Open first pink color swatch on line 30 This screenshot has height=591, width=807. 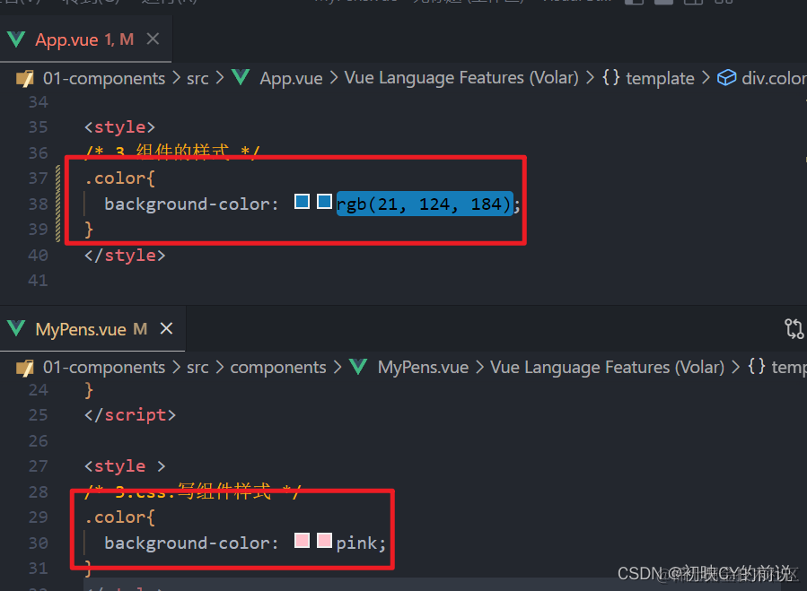coord(303,541)
